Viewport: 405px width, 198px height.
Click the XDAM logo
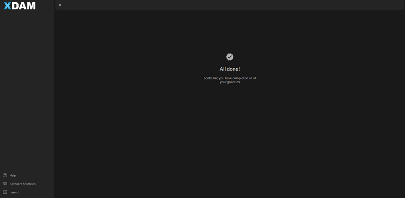19,6
